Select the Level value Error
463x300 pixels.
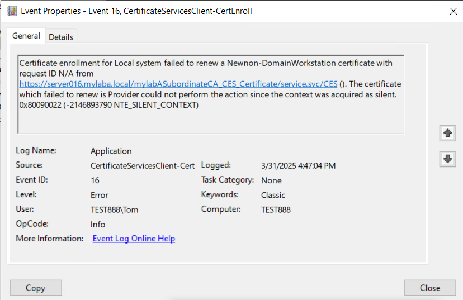click(100, 196)
